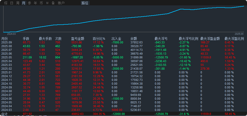Viewport: 247px width, 116px height.
Task: Switch to the 周 weekly tab
Action: 18,3
